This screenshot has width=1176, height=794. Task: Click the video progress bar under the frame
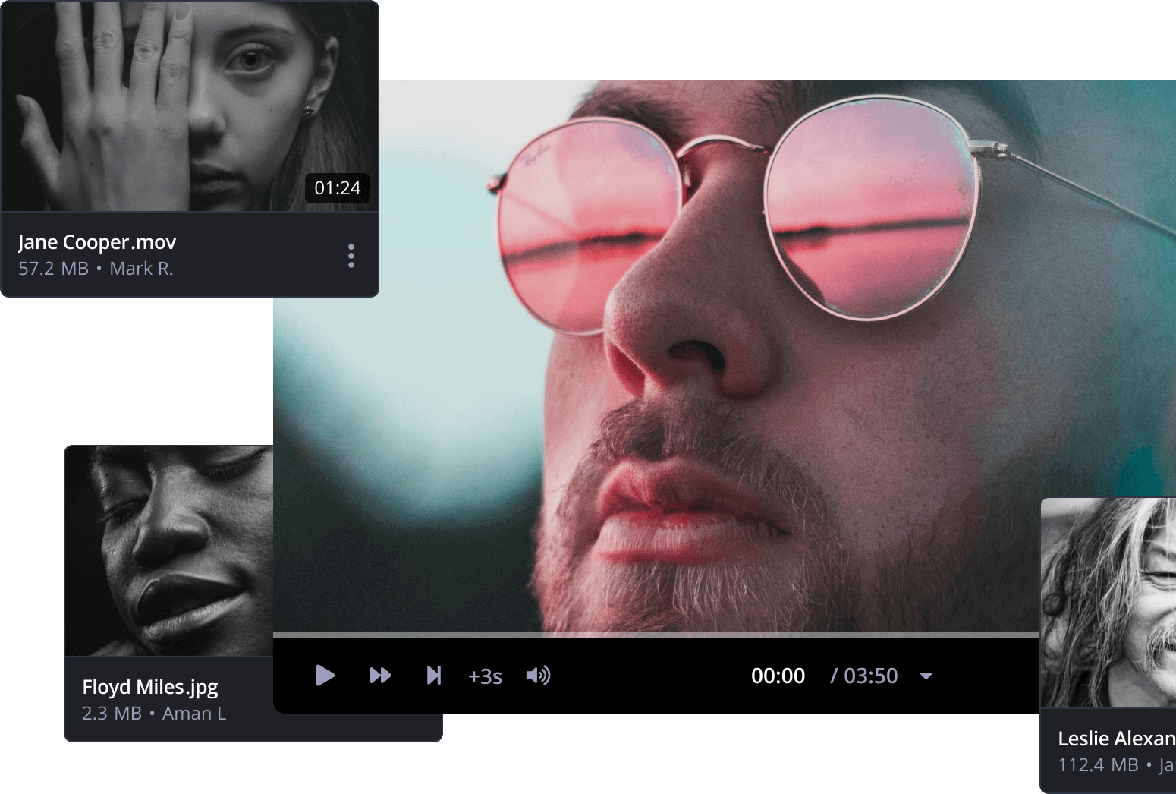(656, 635)
